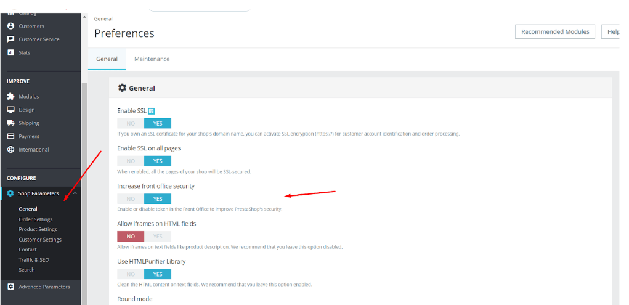Image resolution: width=629 pixels, height=305 pixels.
Task: Open Payment menu item
Action: 29,136
